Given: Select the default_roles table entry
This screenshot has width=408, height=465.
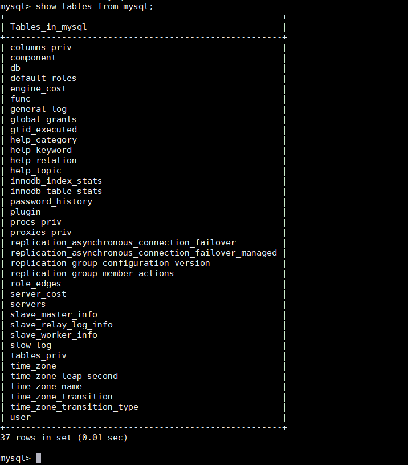Looking at the screenshot, I should point(43,78).
